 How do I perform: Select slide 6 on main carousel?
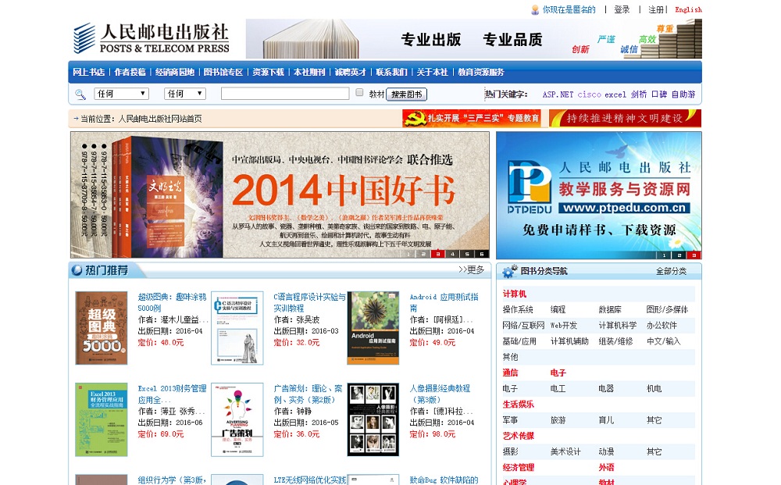(482, 254)
